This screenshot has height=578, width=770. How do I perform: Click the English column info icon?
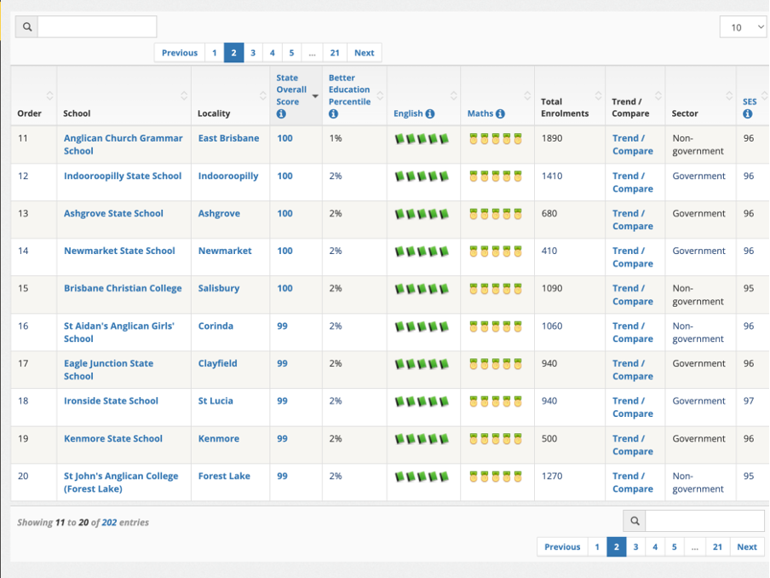tap(430, 114)
